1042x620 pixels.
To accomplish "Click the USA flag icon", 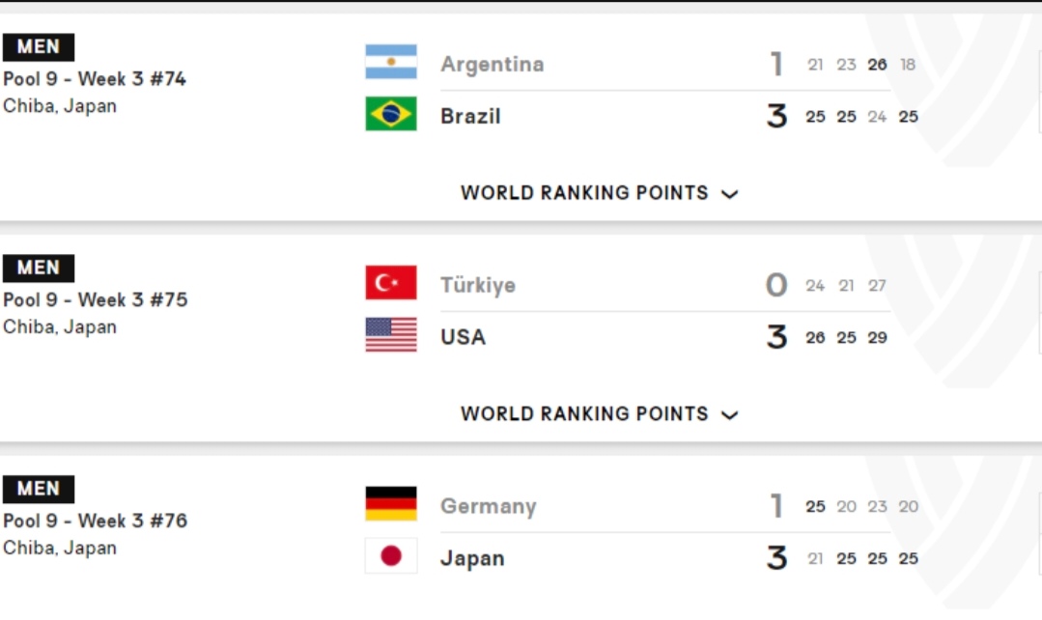I will pos(391,335).
